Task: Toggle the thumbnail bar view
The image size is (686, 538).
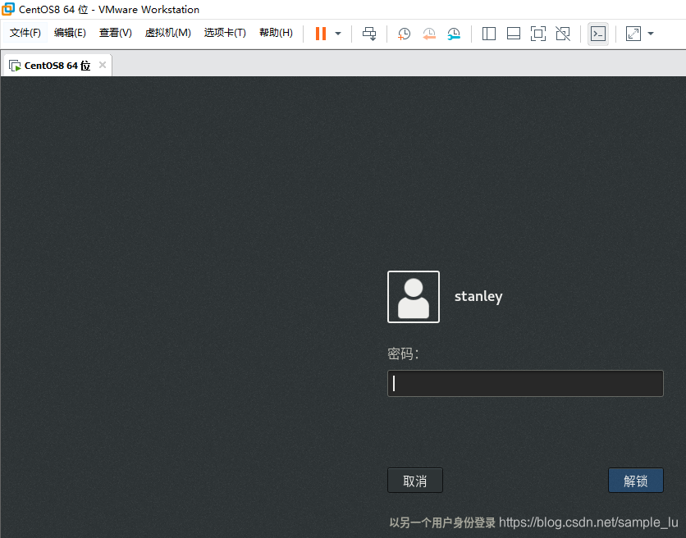Action: point(513,34)
